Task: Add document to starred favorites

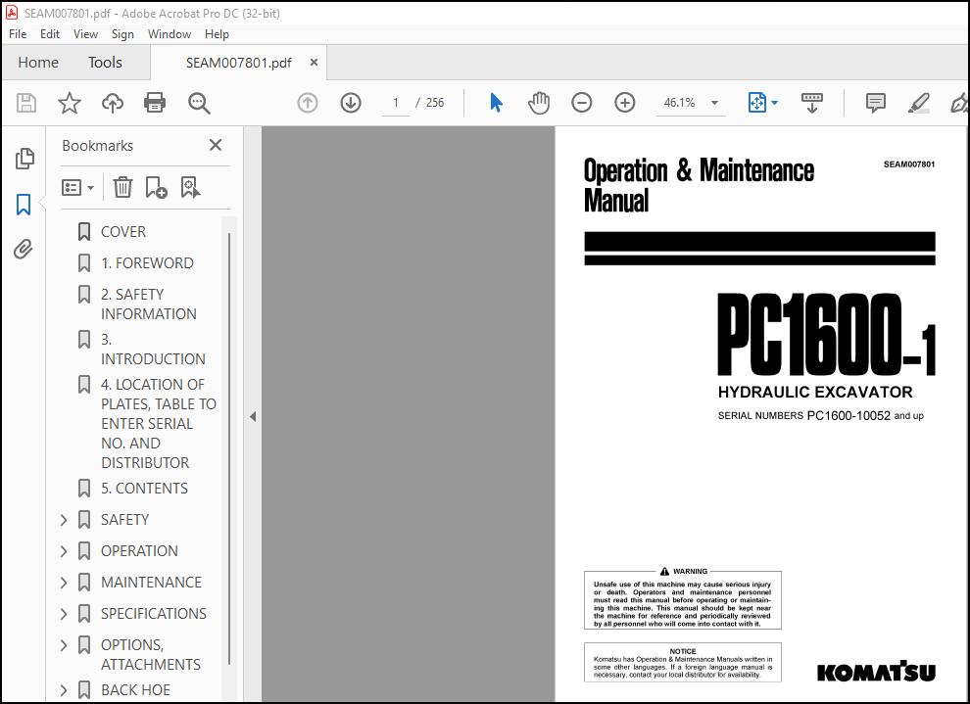Action: pyautogui.click(x=70, y=103)
